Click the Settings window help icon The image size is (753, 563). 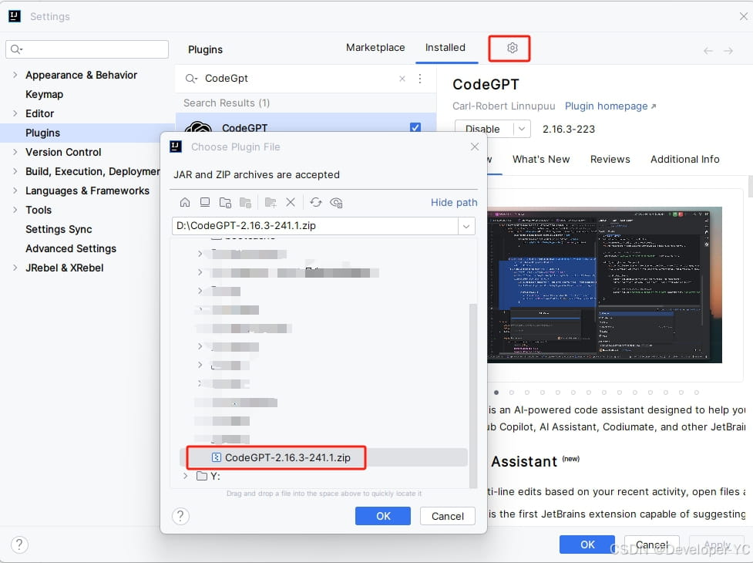19,544
